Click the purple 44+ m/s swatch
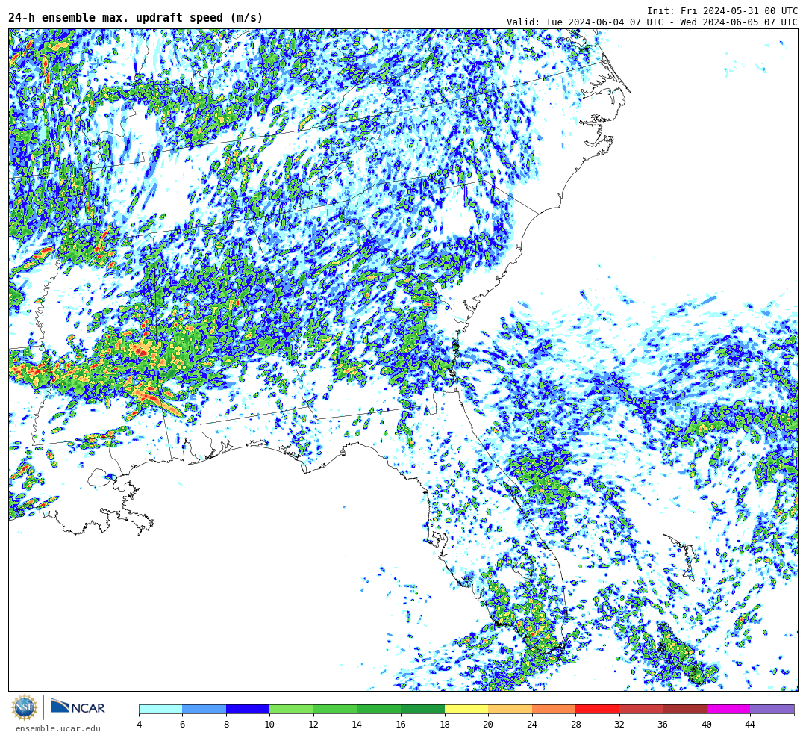The width and height of the screenshot is (806, 738). coord(772,709)
